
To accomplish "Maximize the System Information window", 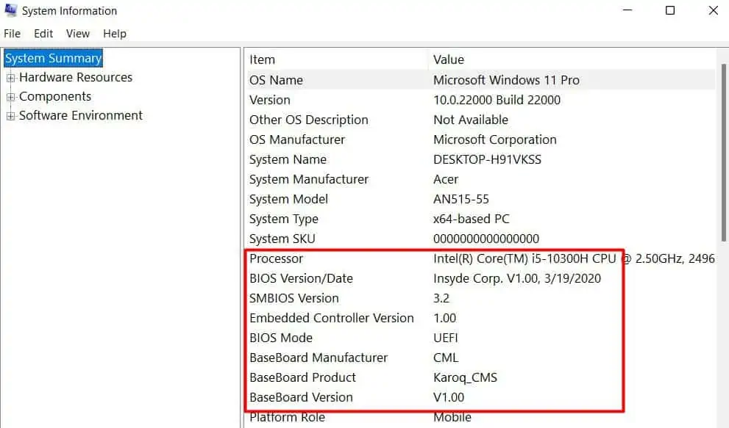I will pyautogui.click(x=670, y=10).
